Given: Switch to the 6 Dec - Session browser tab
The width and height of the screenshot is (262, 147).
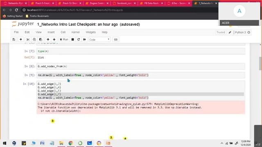Looking at the screenshot, I should pyautogui.click(x=178, y=3).
